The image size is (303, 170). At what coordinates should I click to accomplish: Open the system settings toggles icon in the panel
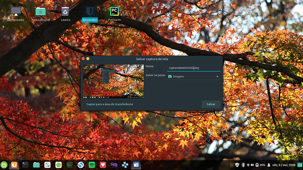point(47,165)
